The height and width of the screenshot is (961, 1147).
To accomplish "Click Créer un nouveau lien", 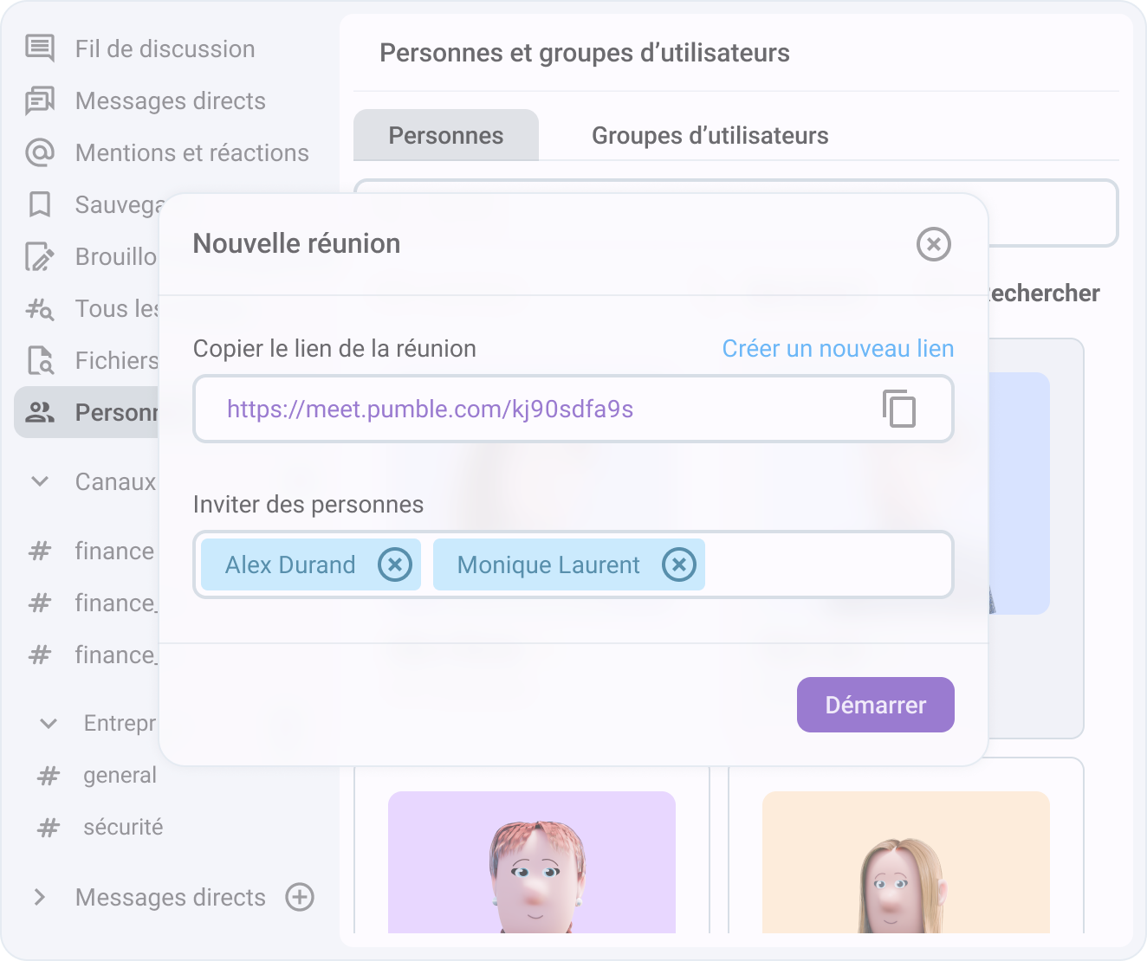I will (x=837, y=348).
